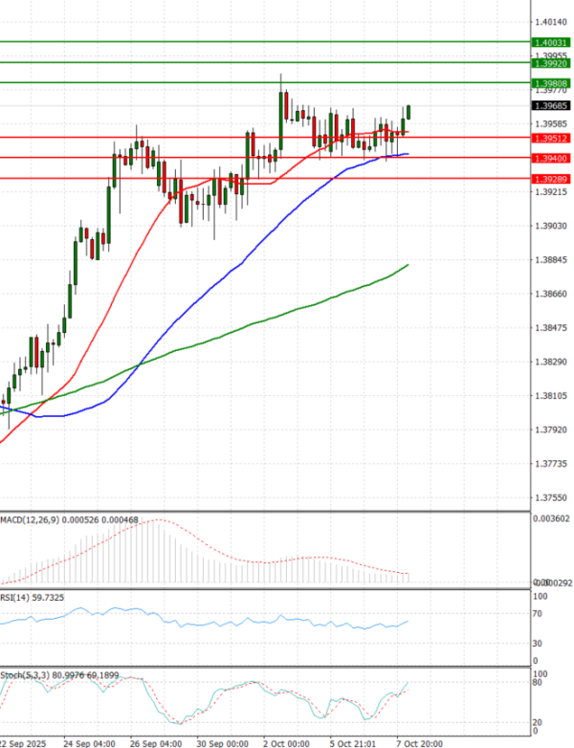
Task: Click the 1.40031 green resistance price label
Action: (x=551, y=42)
